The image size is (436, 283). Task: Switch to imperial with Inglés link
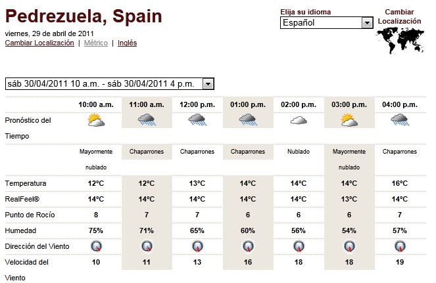click(127, 43)
